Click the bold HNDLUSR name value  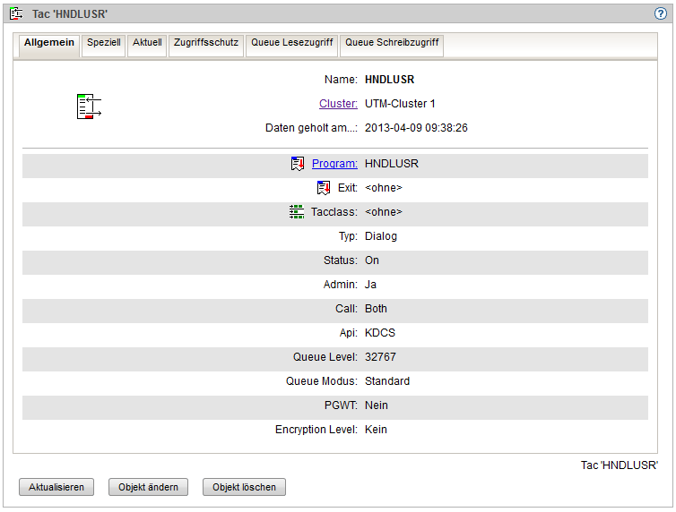point(390,80)
